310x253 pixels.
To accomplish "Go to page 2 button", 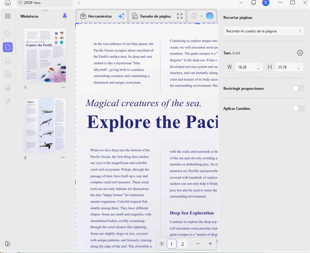I will click(x=183, y=244).
